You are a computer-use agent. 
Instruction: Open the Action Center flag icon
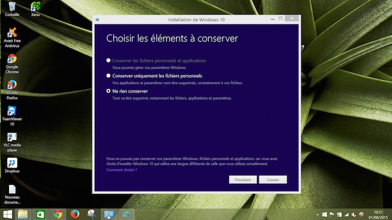(x=332, y=214)
